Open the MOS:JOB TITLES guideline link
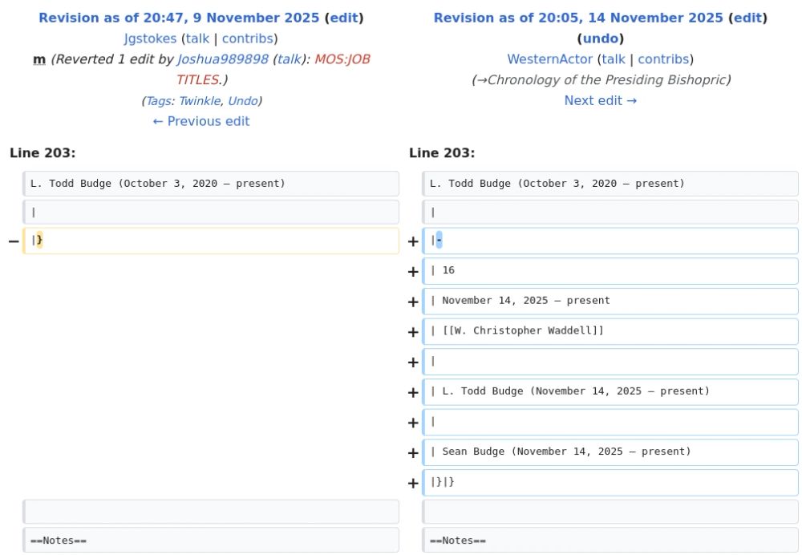802x555 pixels. coord(340,59)
